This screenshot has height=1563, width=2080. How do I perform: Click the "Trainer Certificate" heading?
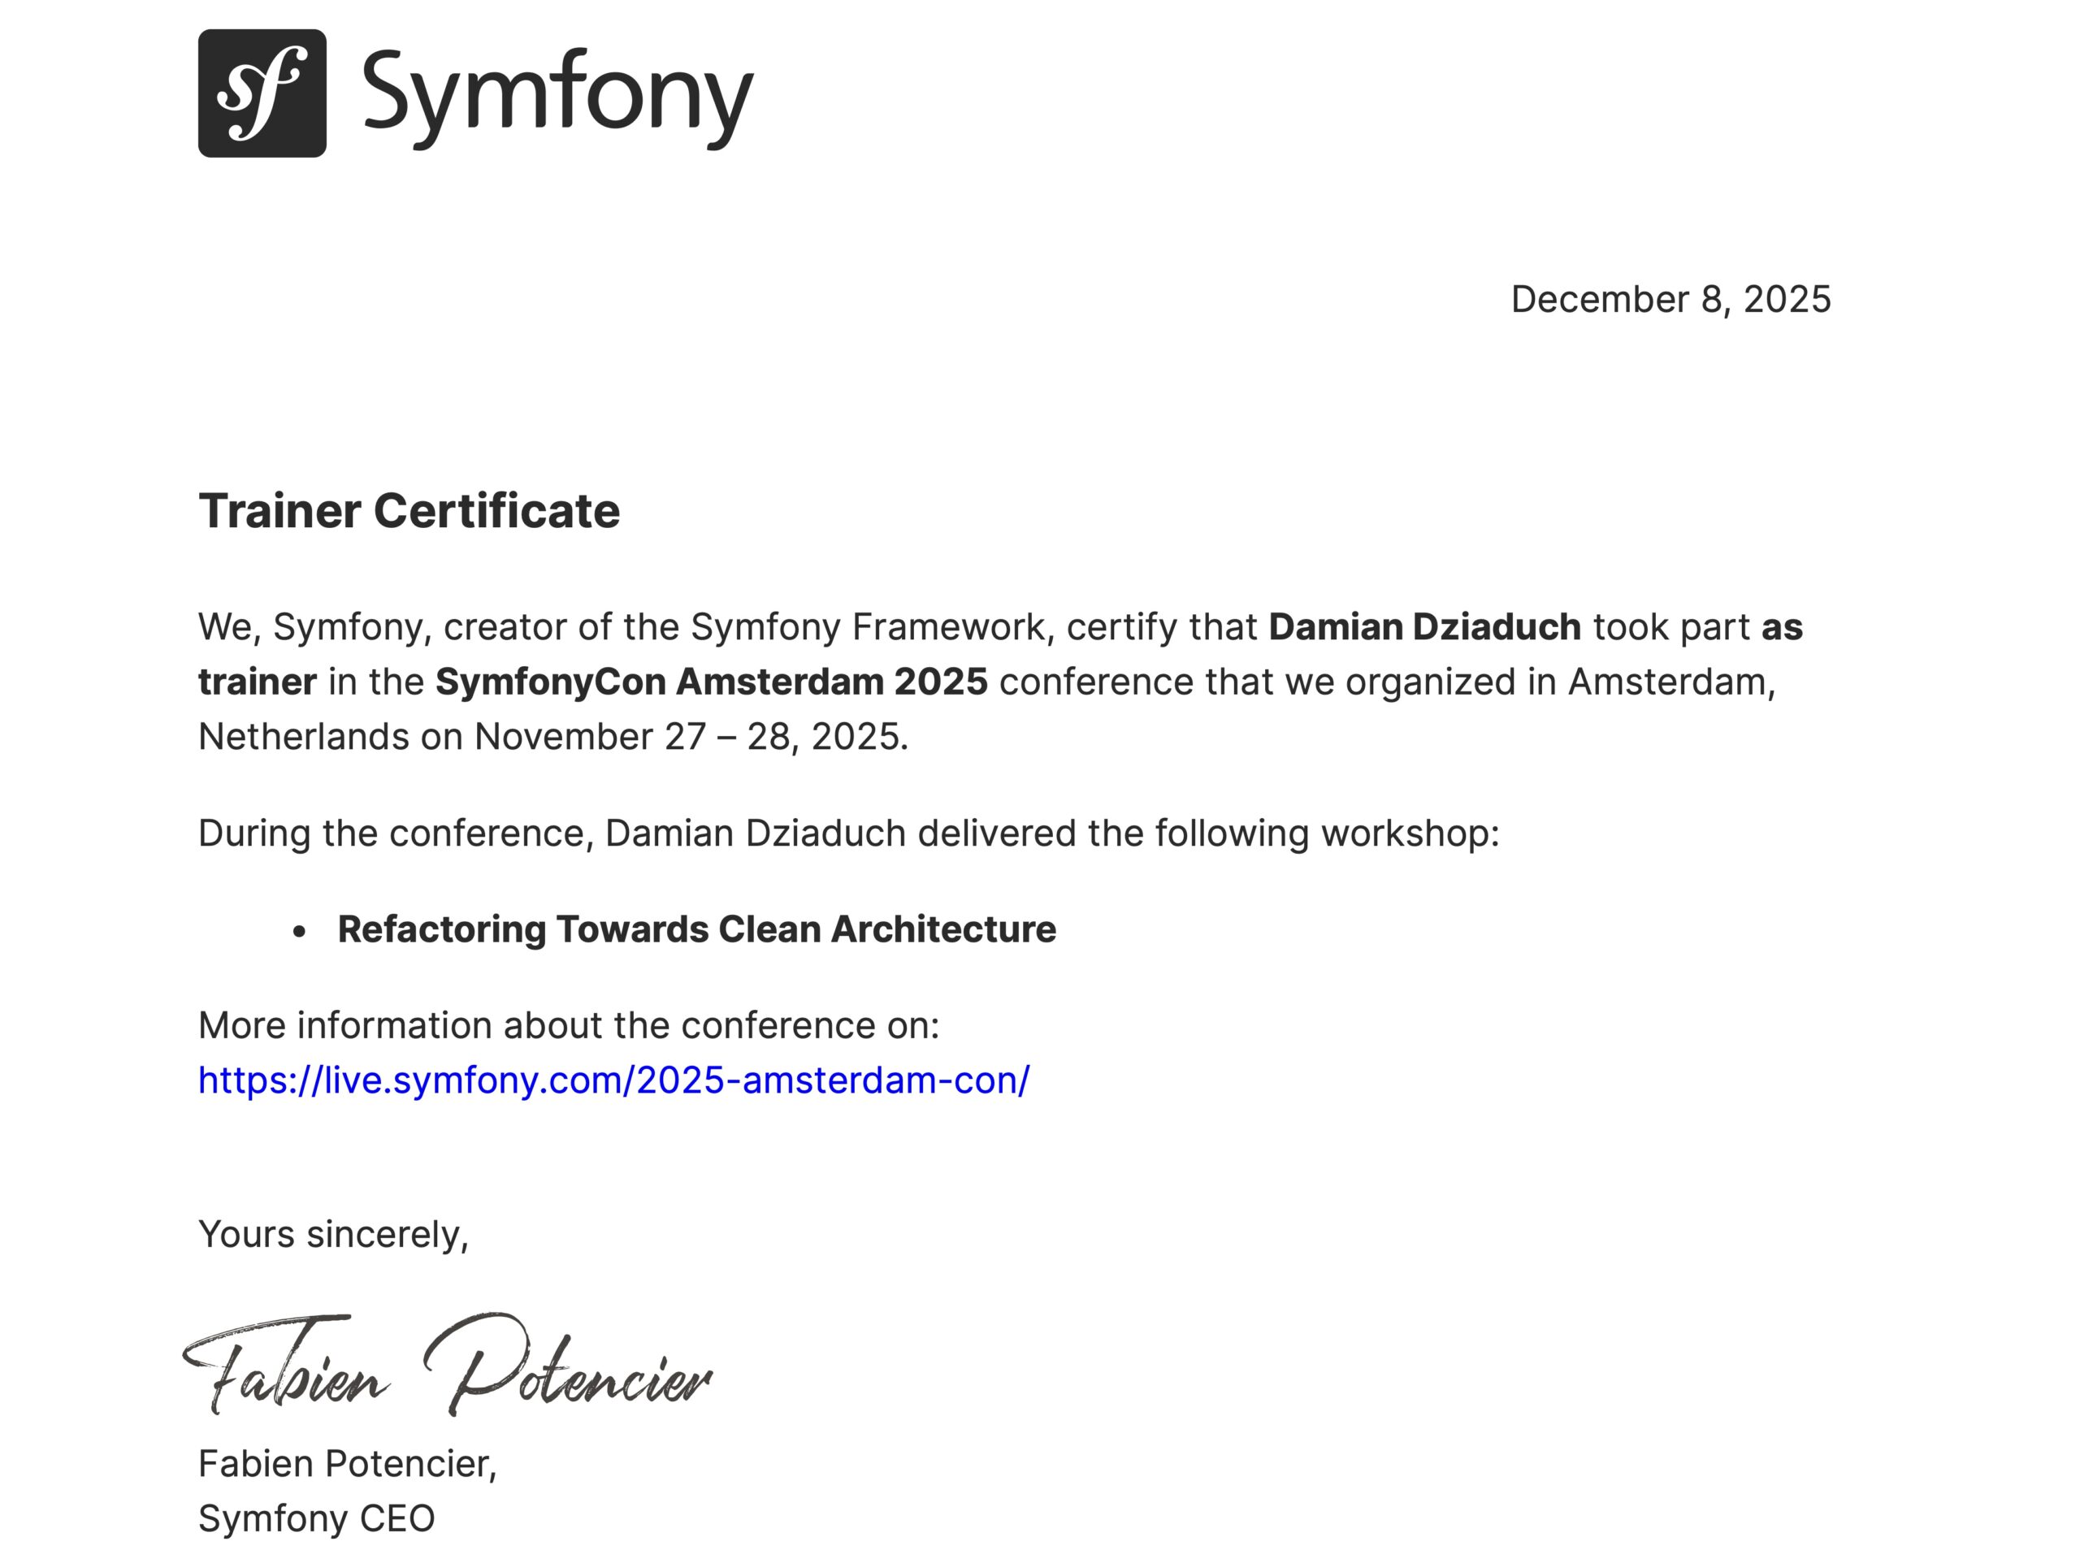coord(409,512)
